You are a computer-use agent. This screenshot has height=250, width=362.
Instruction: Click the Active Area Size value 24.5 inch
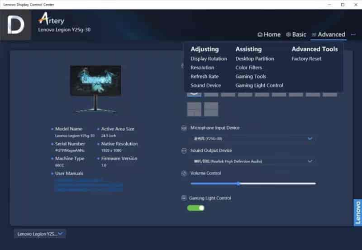[x=108, y=136]
